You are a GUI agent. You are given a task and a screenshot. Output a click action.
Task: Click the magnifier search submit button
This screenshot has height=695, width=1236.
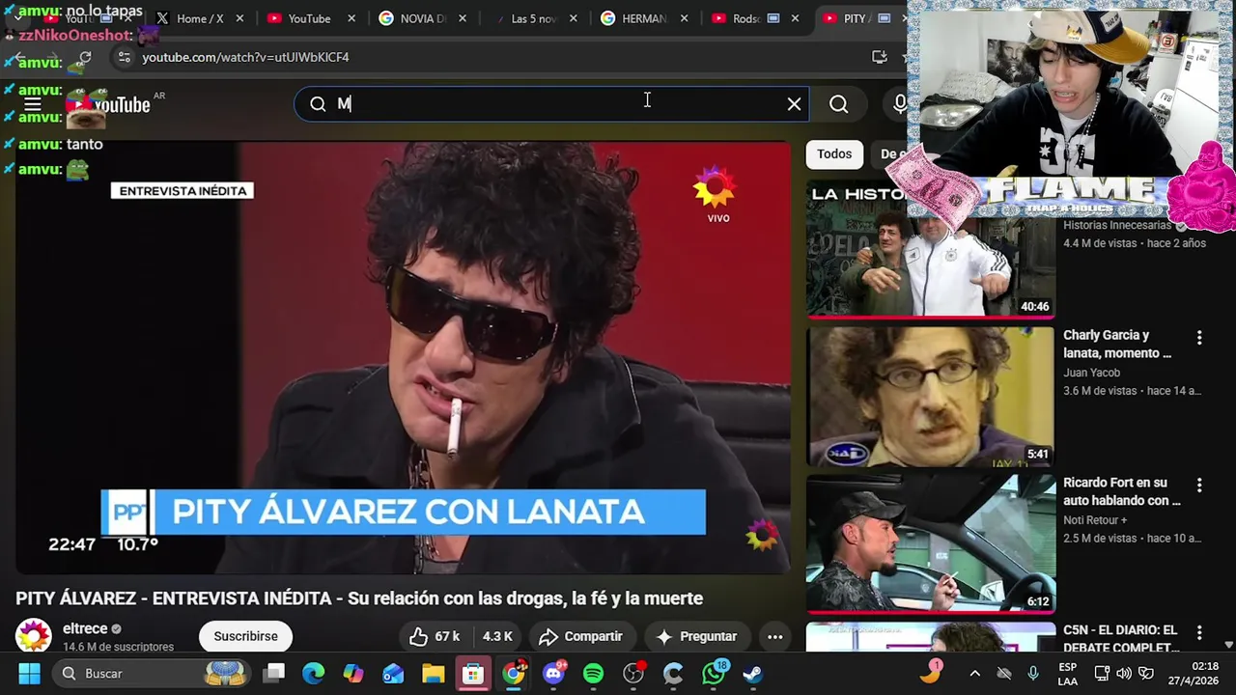[x=838, y=104]
